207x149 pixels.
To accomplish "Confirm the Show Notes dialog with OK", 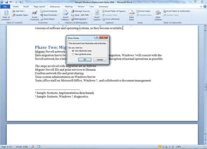I will [x=85, y=60].
